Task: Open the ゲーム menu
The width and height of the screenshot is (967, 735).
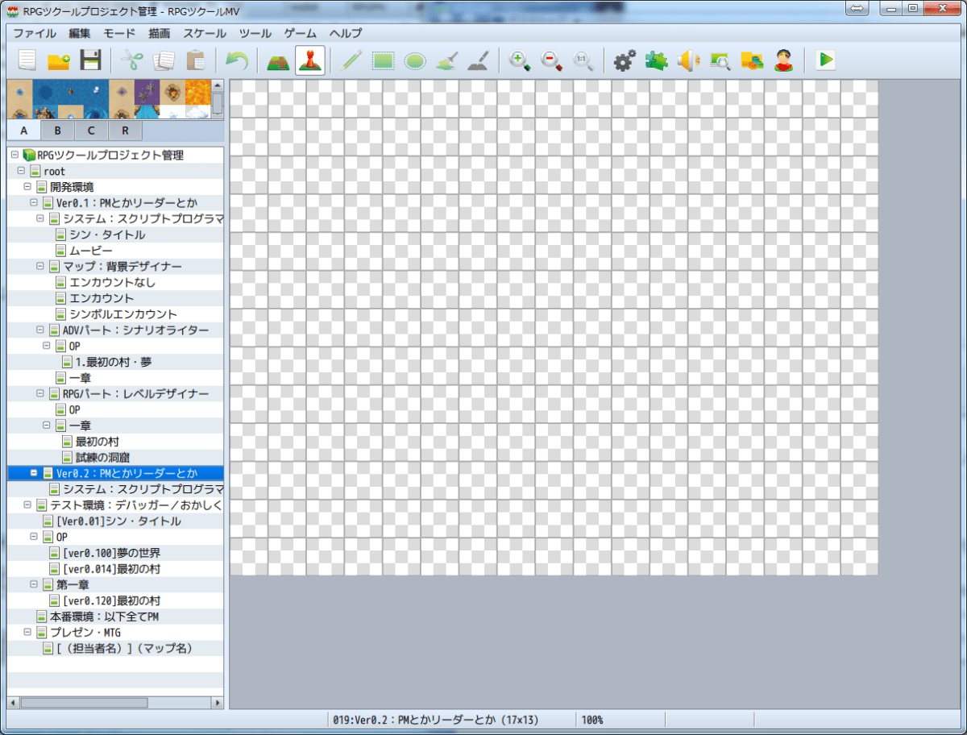Action: point(301,33)
